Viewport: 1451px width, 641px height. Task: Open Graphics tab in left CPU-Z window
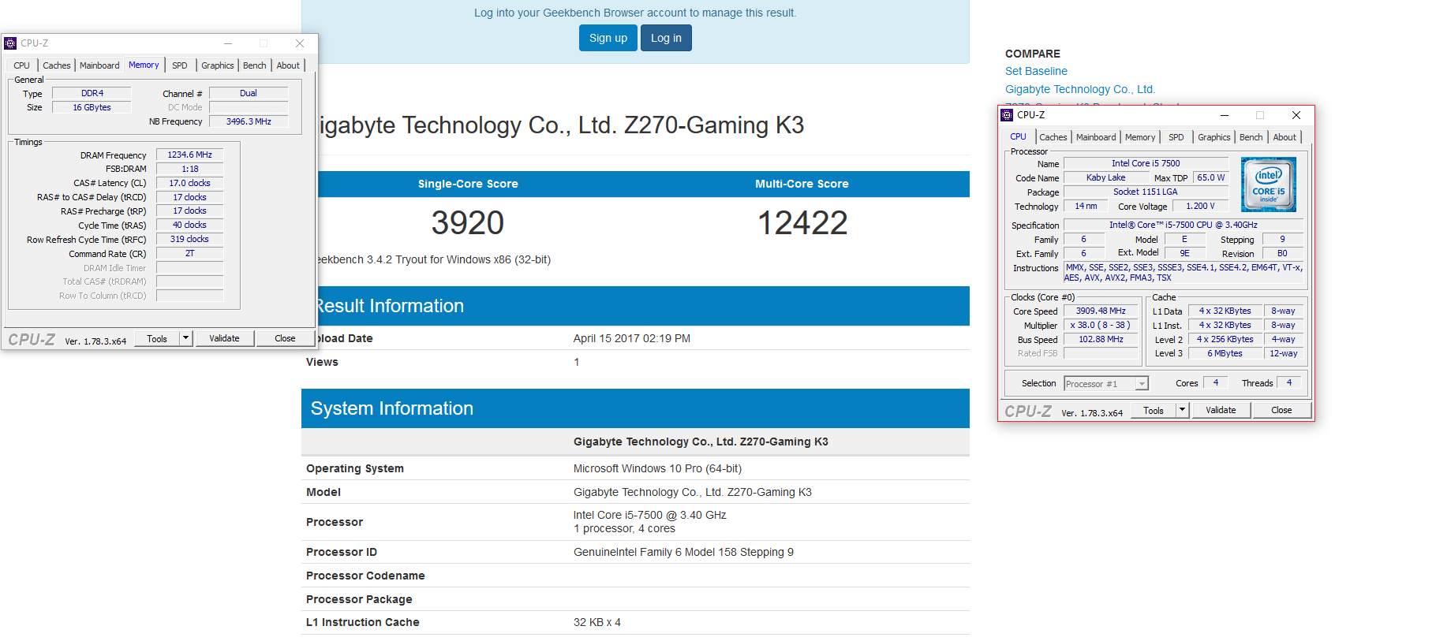[218, 65]
